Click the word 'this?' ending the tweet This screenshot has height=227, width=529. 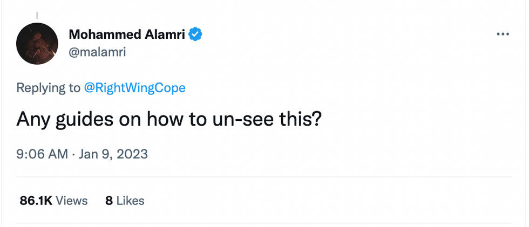[302, 119]
